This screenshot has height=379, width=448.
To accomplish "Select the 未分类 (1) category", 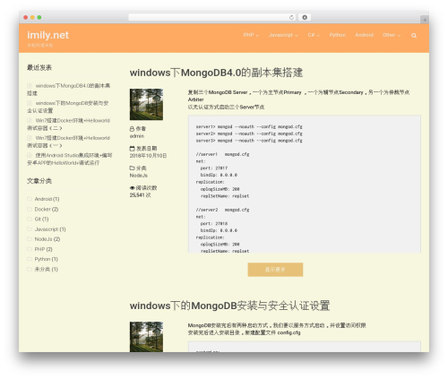I will pyautogui.click(x=47, y=269).
